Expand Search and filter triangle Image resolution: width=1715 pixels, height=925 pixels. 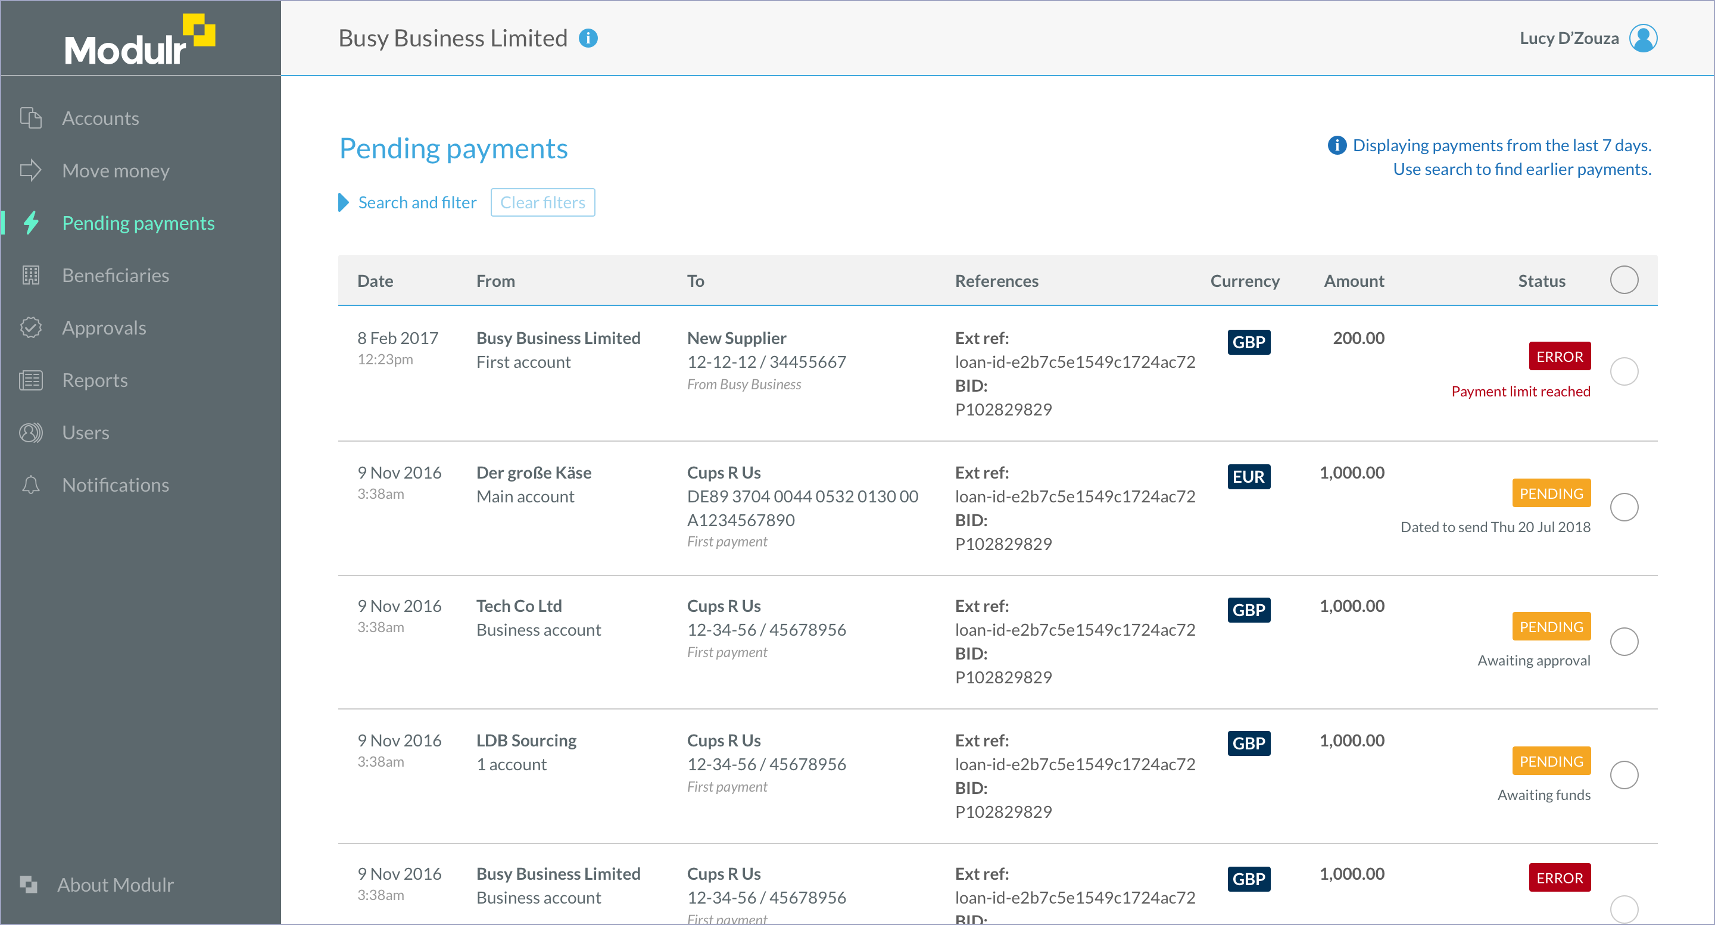344,202
